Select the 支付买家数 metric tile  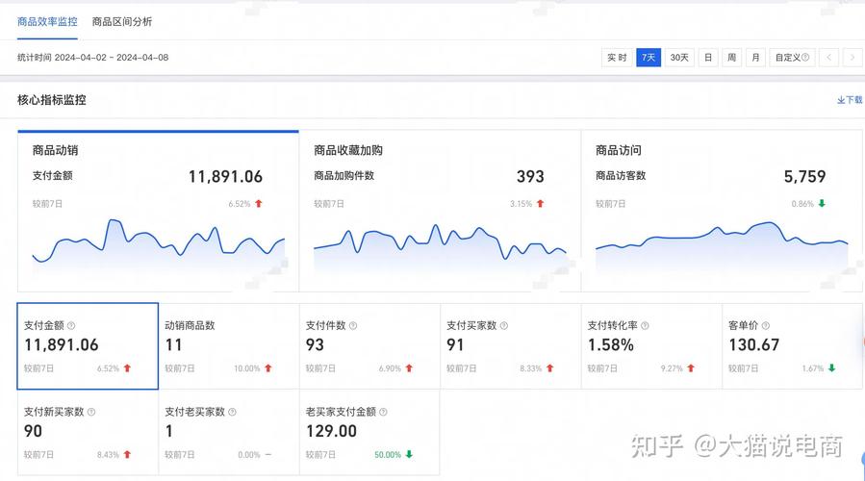511,346
